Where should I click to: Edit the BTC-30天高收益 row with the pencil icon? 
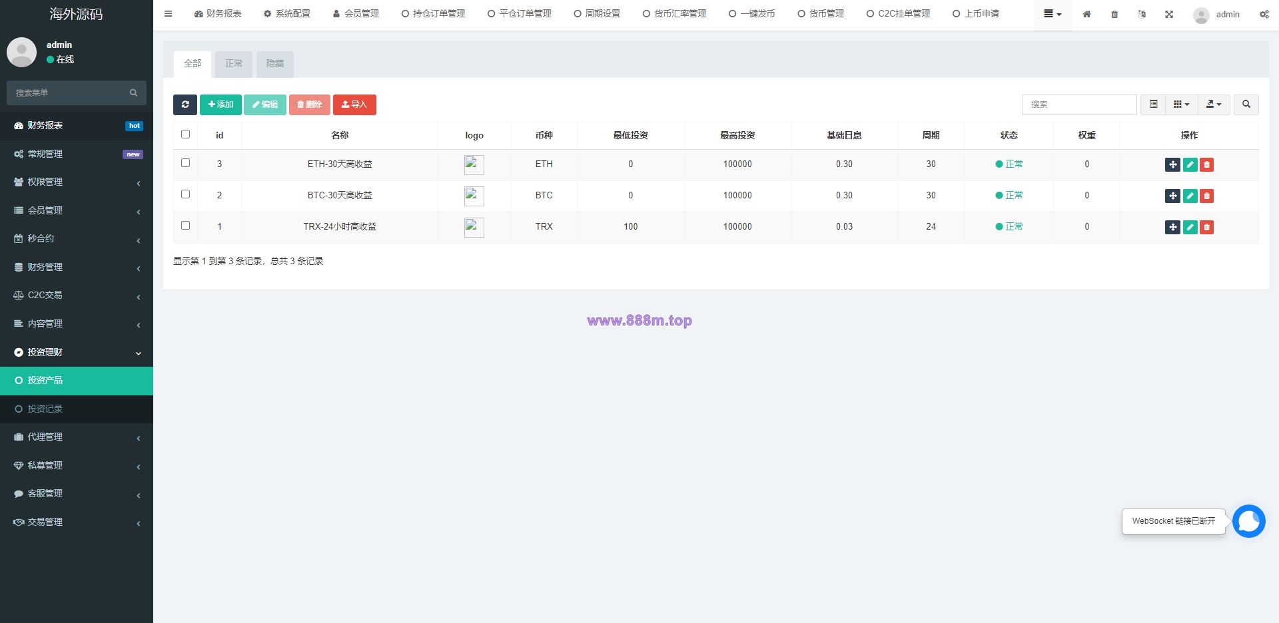click(x=1190, y=196)
